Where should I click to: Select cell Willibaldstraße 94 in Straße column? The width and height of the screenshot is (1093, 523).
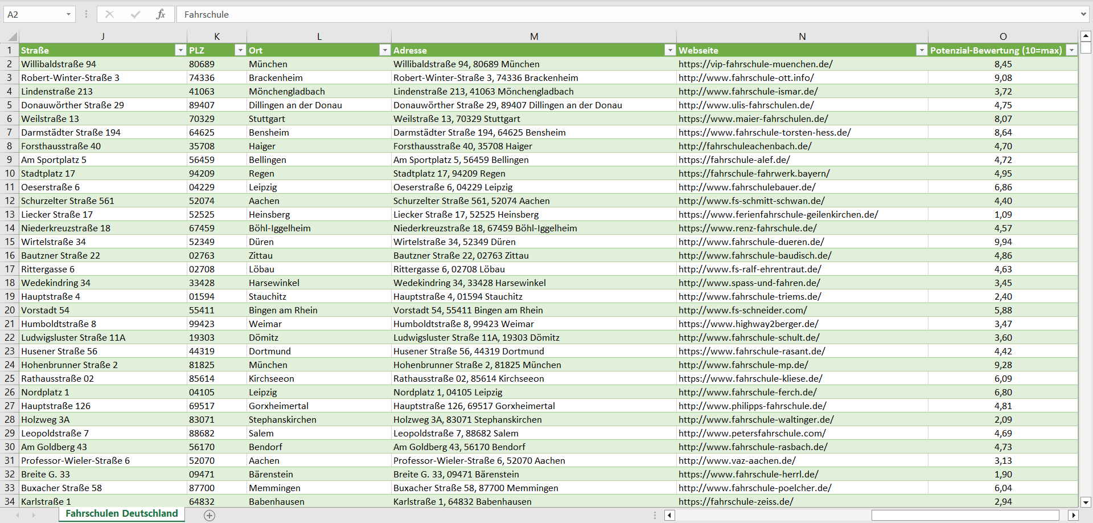(103, 64)
